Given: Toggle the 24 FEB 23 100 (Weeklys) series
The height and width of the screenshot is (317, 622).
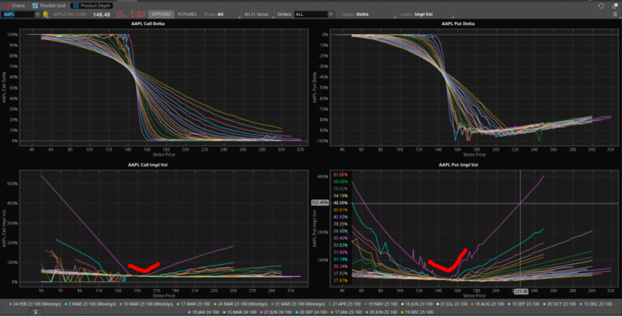Looking at the screenshot, I should (x=35, y=304).
